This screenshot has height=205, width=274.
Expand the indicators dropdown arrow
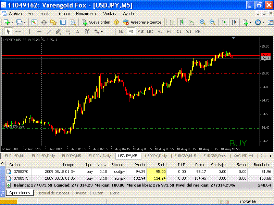click(x=251, y=23)
